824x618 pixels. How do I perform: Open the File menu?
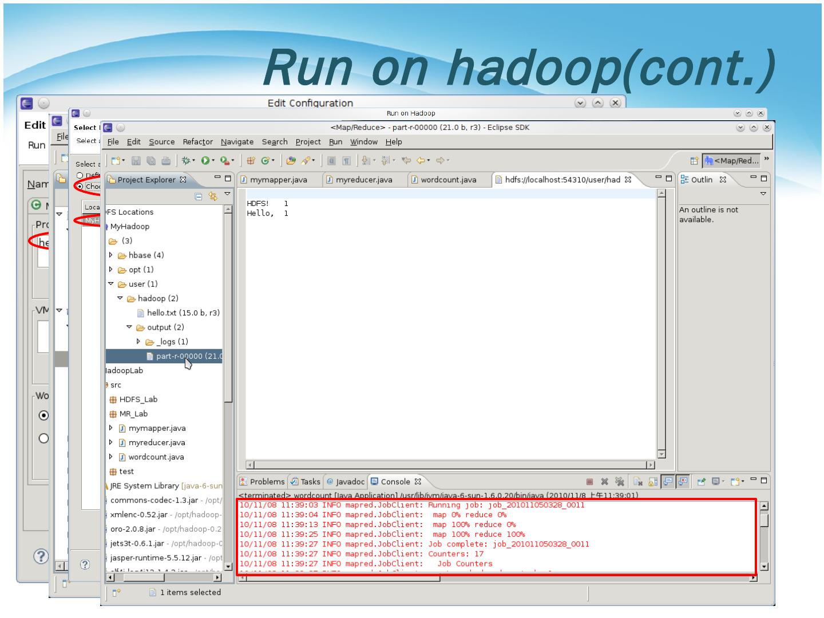coord(113,142)
